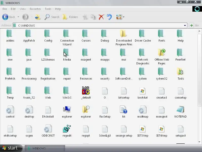The height and width of the screenshot is (152, 202).
Task: Click the WINDOWS taskbar button
Action: 45,148
